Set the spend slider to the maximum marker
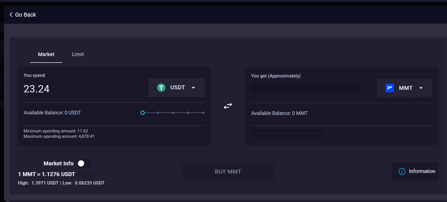447x202 pixels. pyautogui.click(x=203, y=113)
